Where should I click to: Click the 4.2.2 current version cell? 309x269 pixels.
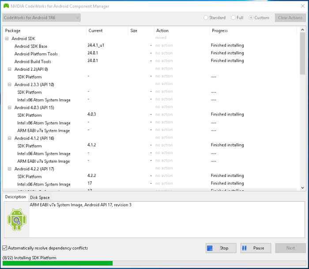pyautogui.click(x=92, y=175)
